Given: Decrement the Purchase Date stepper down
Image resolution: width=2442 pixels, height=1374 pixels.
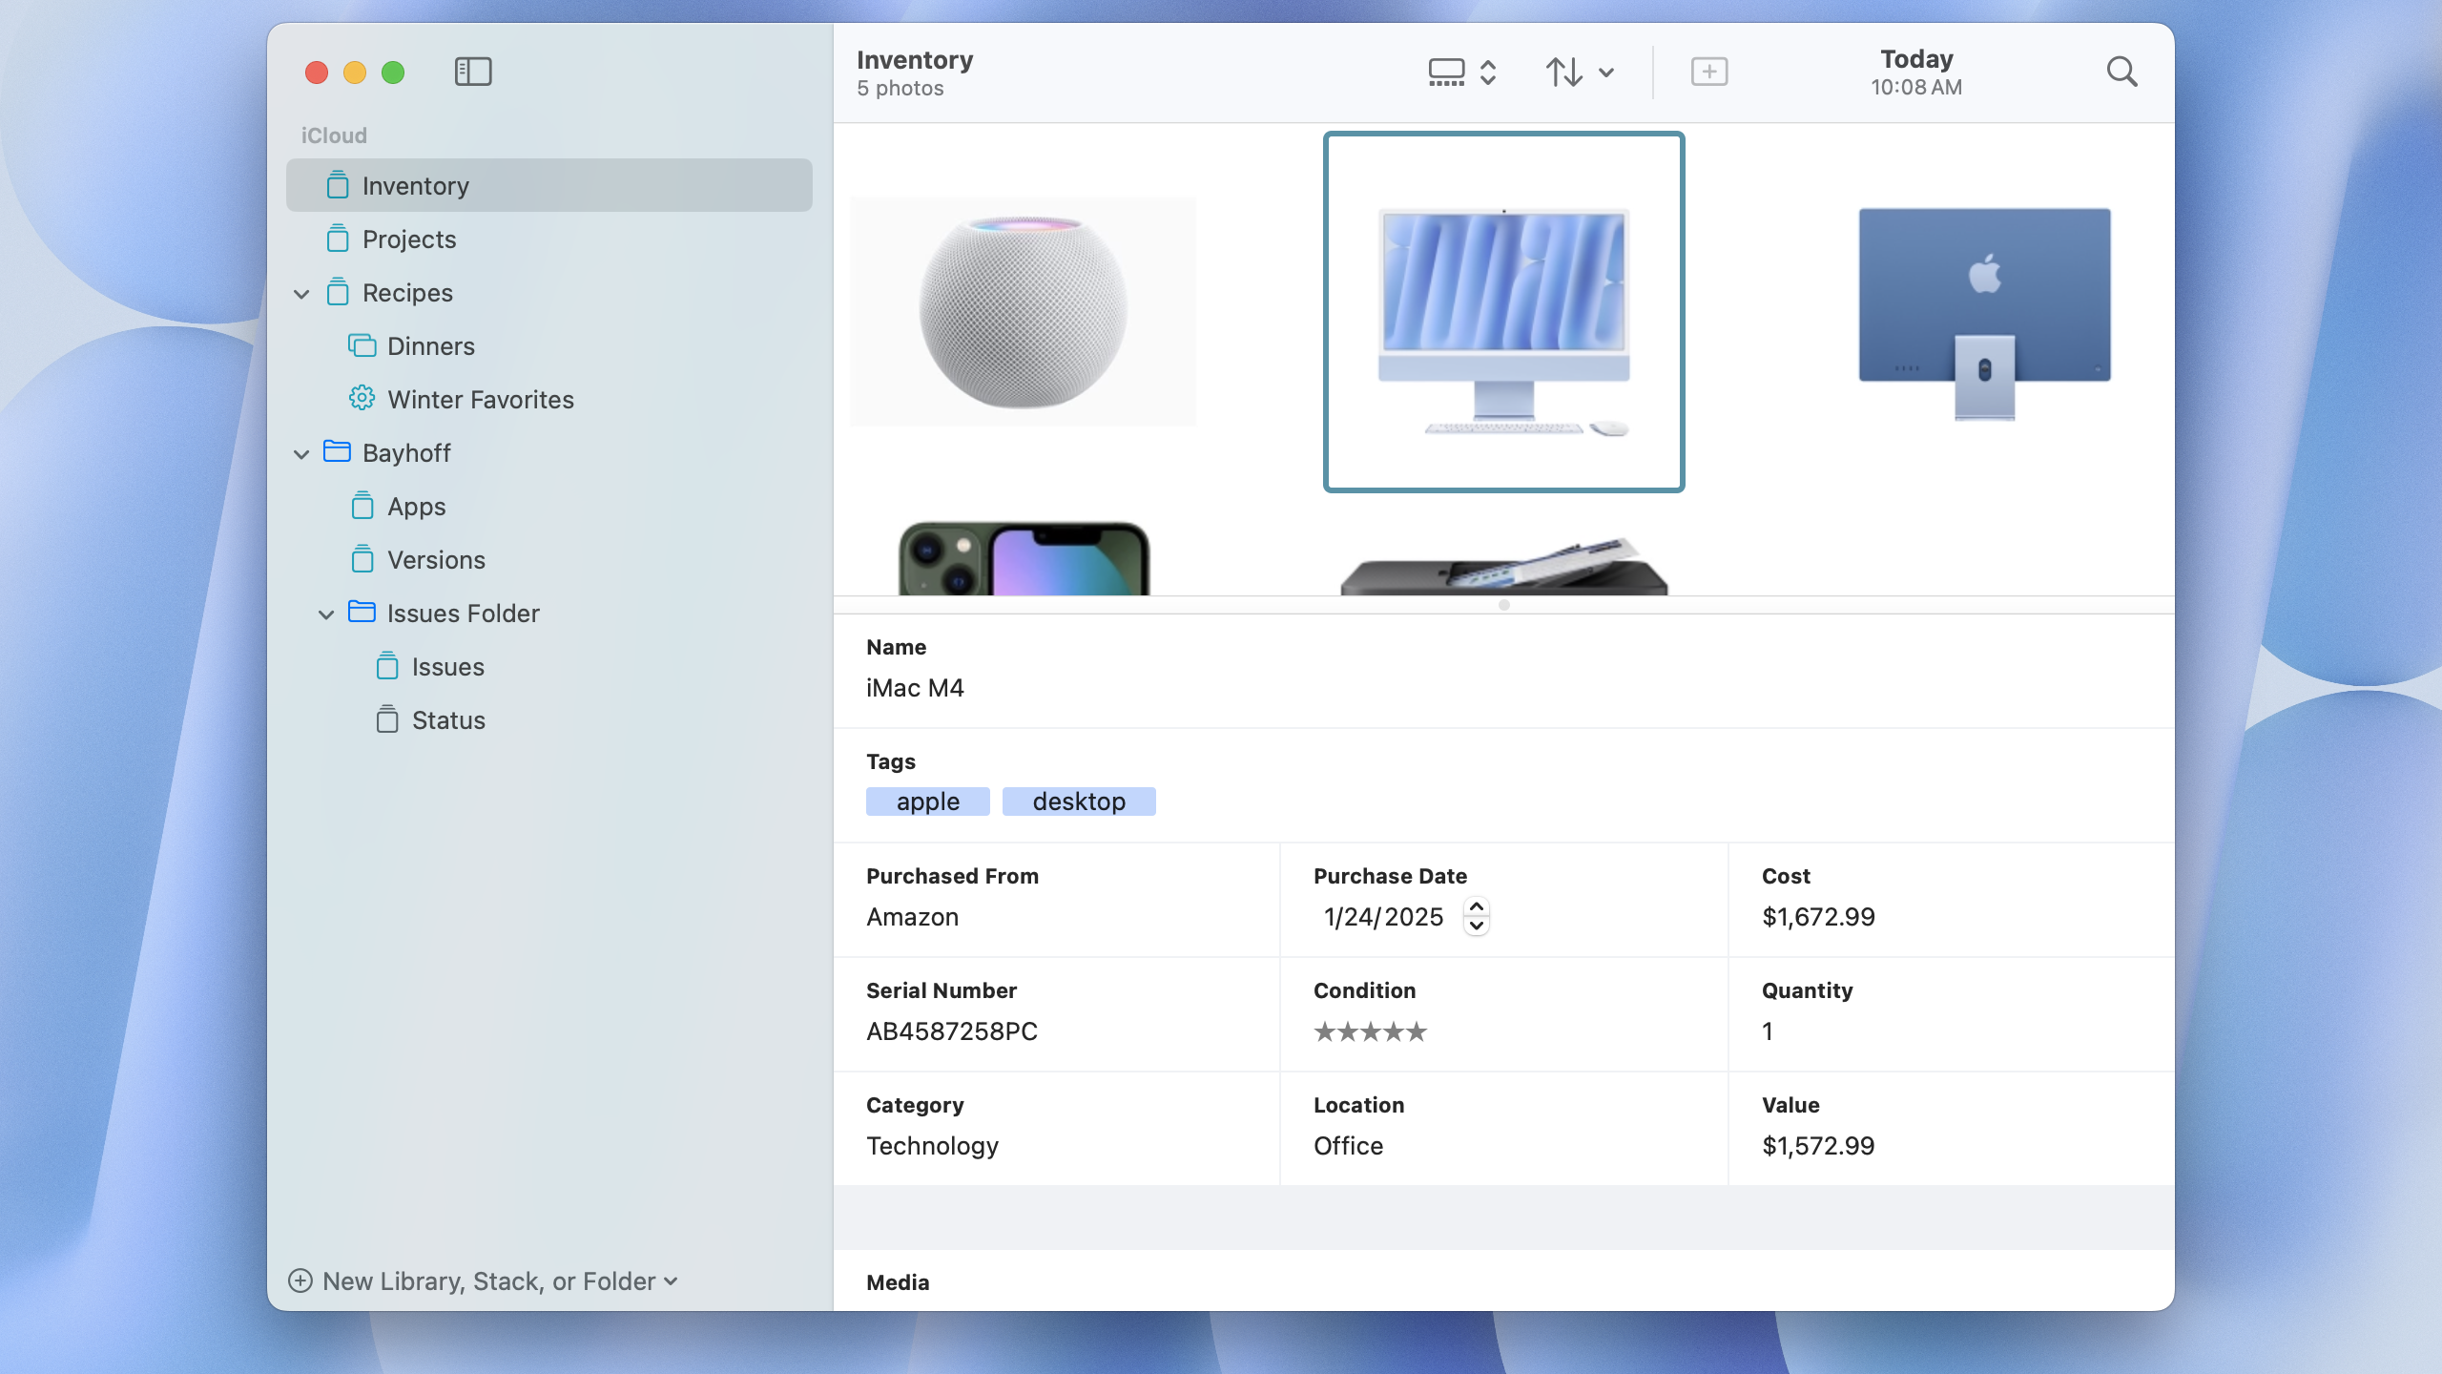Looking at the screenshot, I should click(x=1476, y=926).
